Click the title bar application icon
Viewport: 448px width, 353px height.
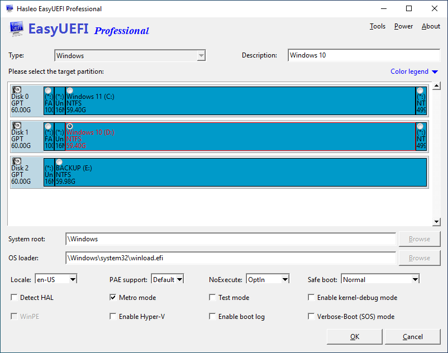(x=9, y=8)
